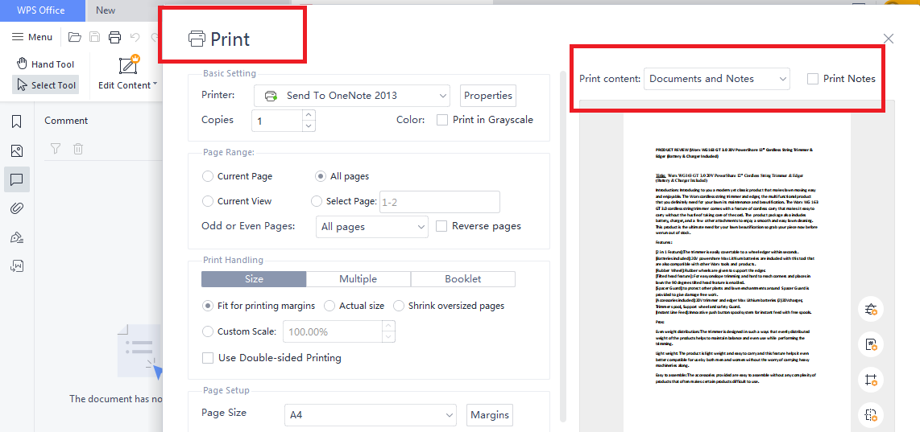
Task: Click the Edit Content icon
Action: pyautogui.click(x=127, y=65)
